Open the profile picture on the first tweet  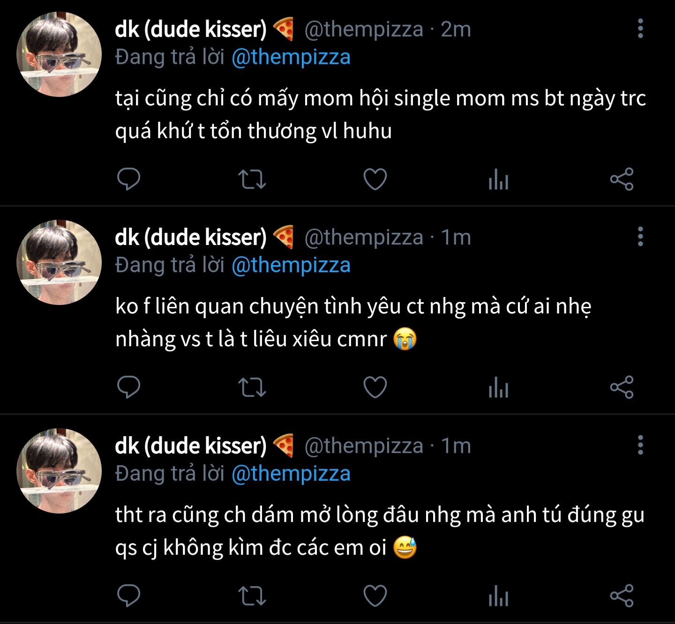[x=59, y=54]
